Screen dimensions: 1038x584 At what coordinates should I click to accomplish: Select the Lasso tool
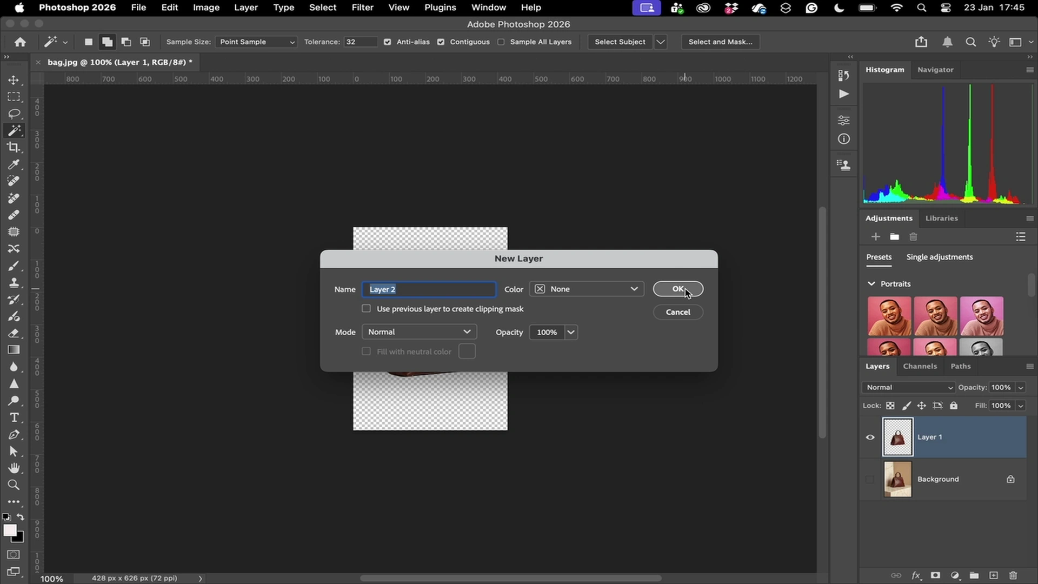coord(14,114)
